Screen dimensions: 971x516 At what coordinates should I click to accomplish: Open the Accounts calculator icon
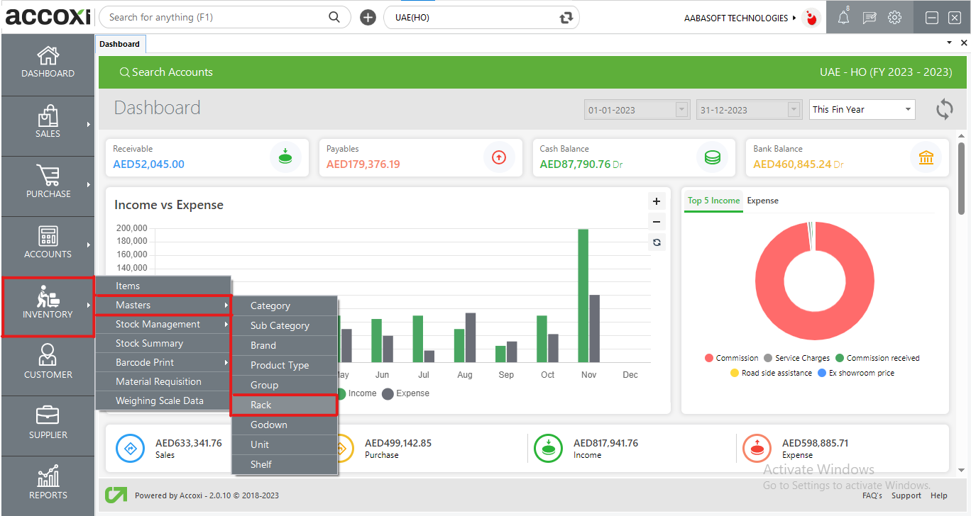tap(48, 237)
